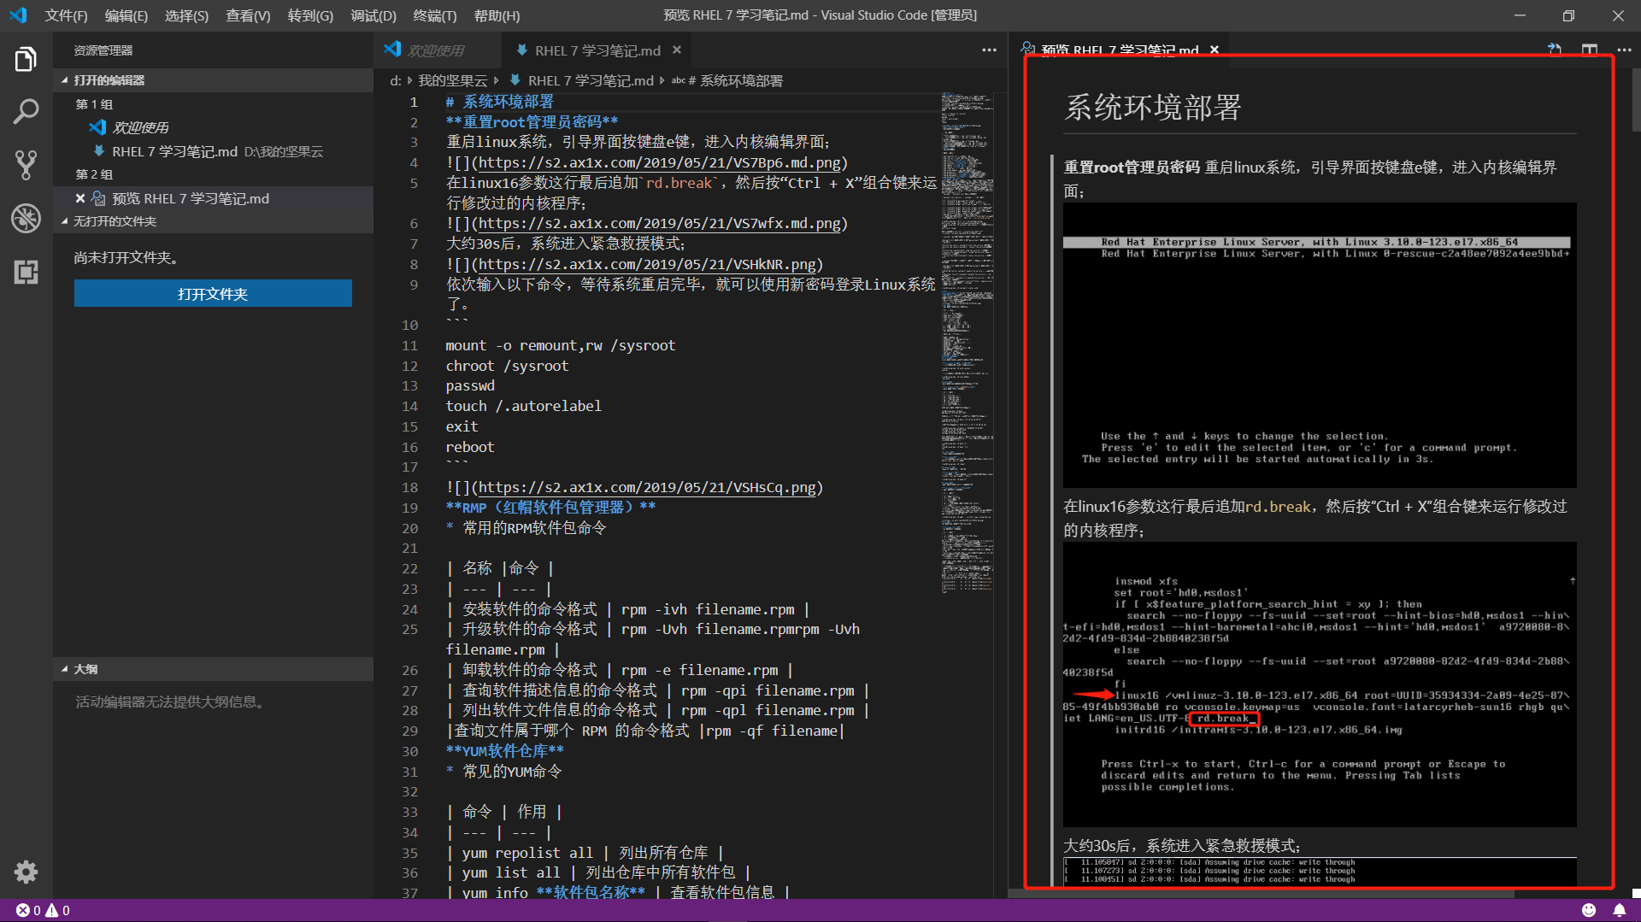Click the preview horizontal scrollbar
1641x922 pixels.
coord(1262,894)
